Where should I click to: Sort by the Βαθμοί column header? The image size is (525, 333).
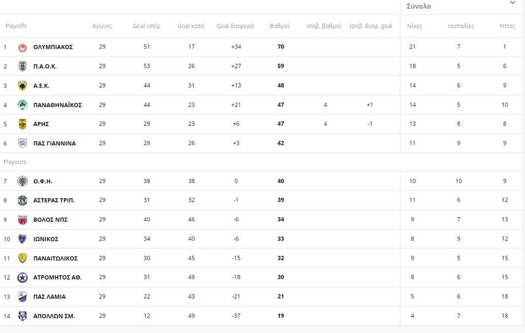point(279,26)
